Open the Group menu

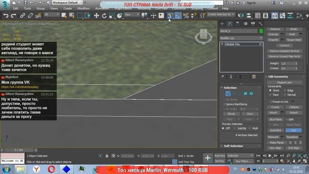[41, 9]
